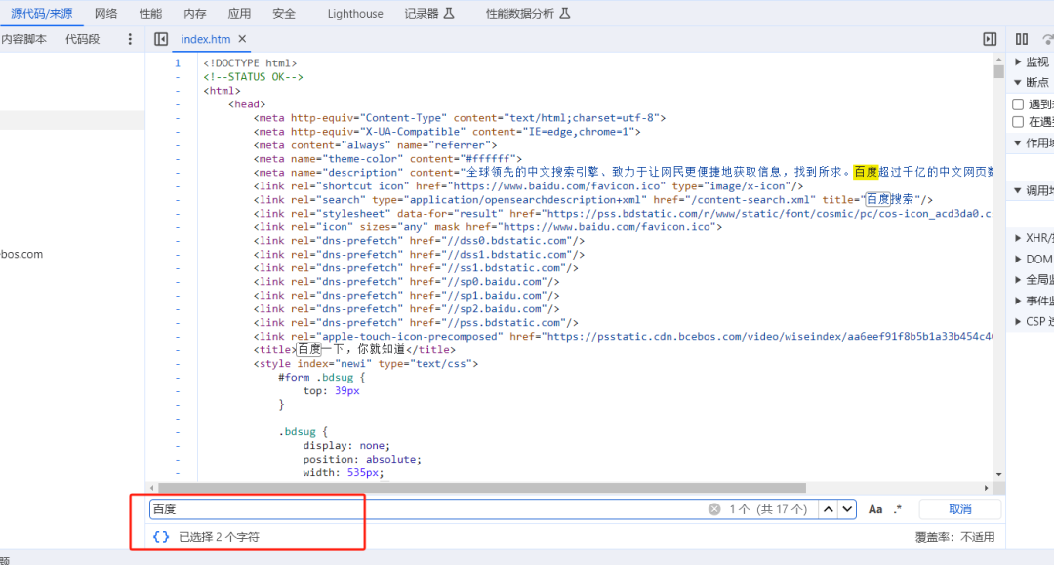1054x565 pixels.
Task: Toggle the debugger sidebar panel icon
Action: click(990, 39)
